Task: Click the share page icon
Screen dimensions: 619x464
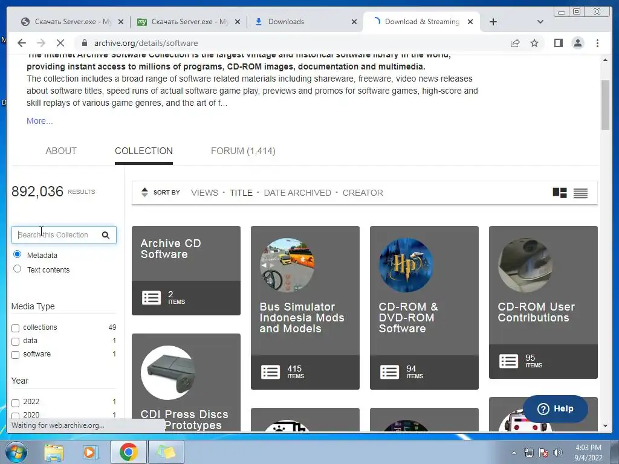Action: [515, 43]
